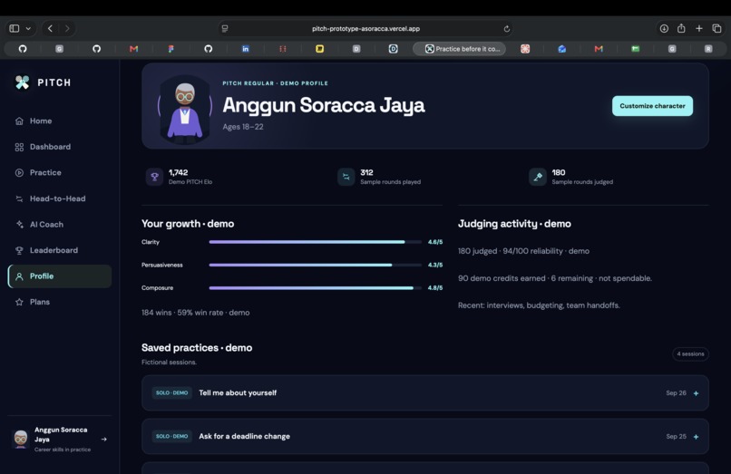731x474 pixels.
Task: Click the browser forward arrow
Action: [67, 28]
